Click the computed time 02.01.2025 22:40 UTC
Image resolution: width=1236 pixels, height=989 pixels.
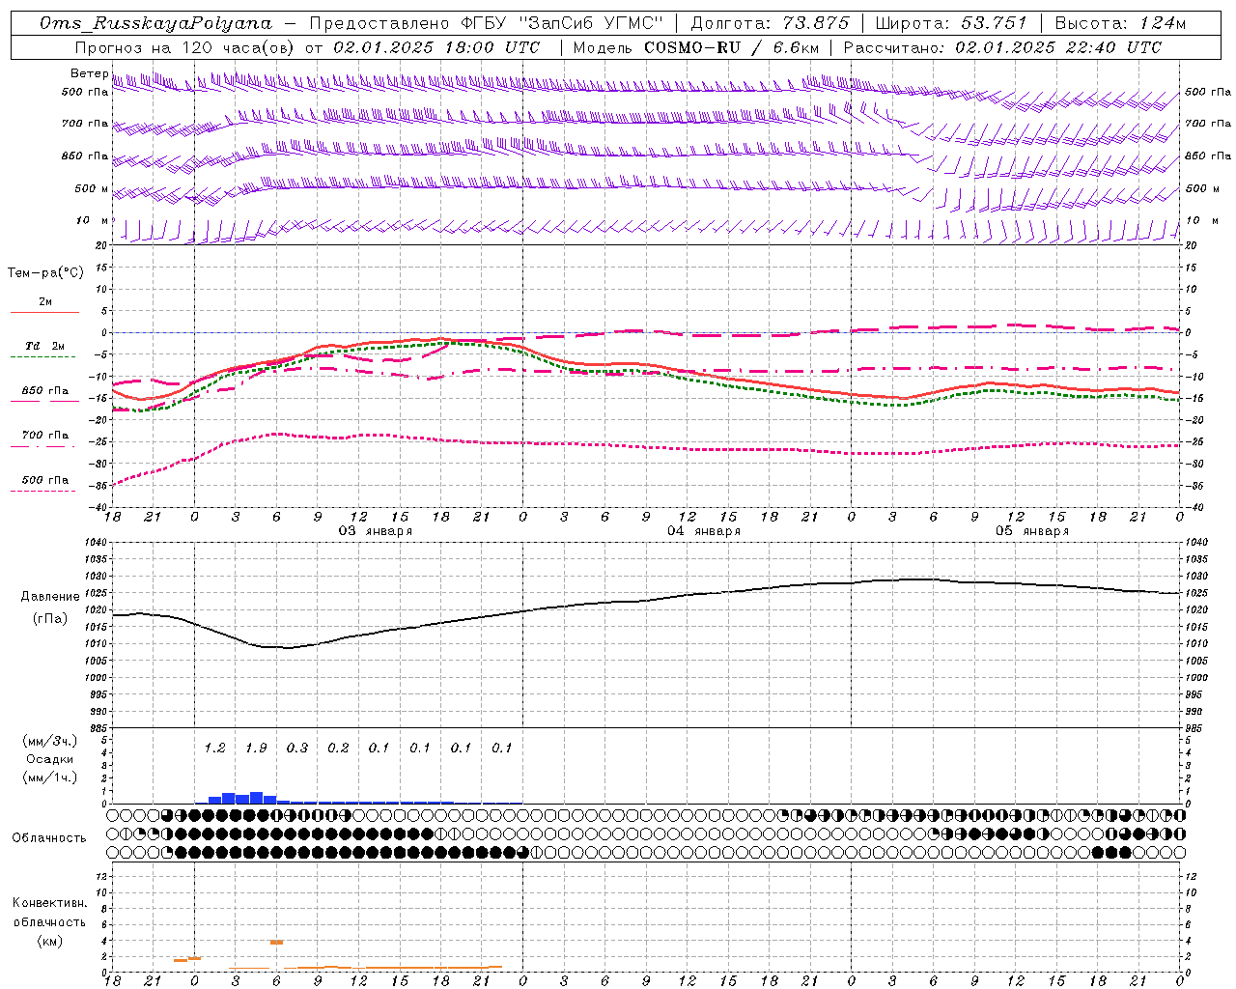1058,47
